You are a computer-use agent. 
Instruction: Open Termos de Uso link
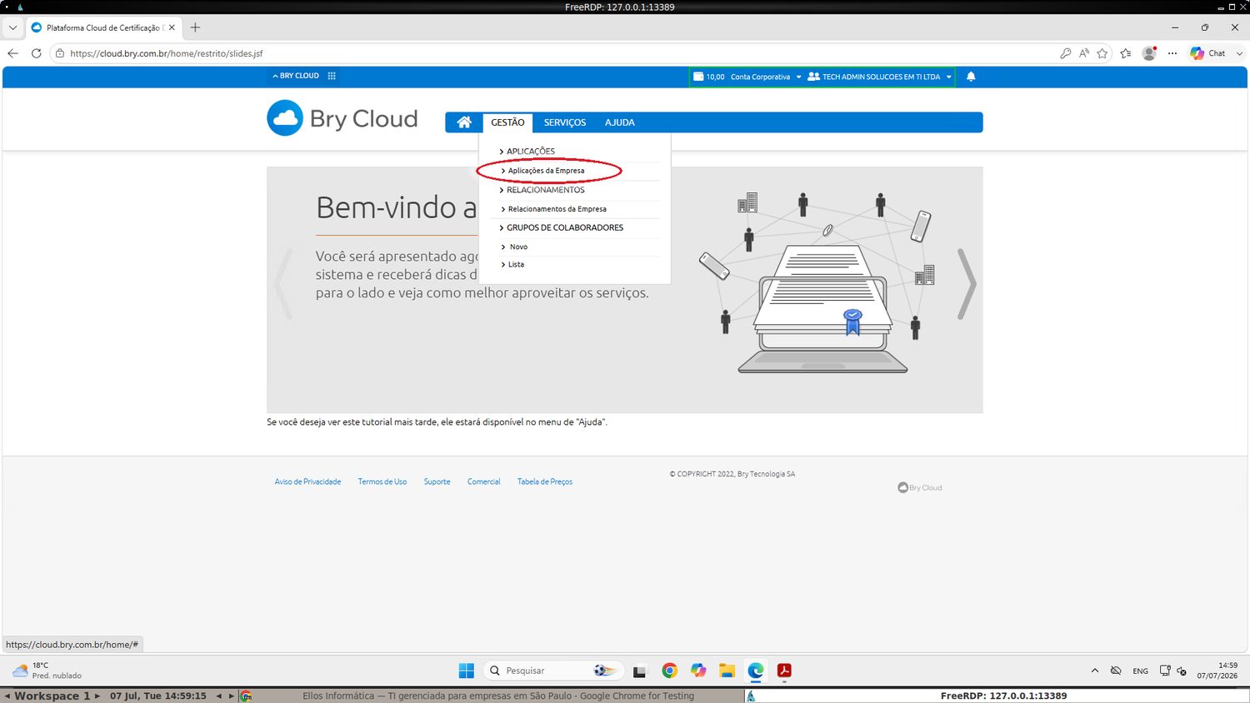point(382,481)
